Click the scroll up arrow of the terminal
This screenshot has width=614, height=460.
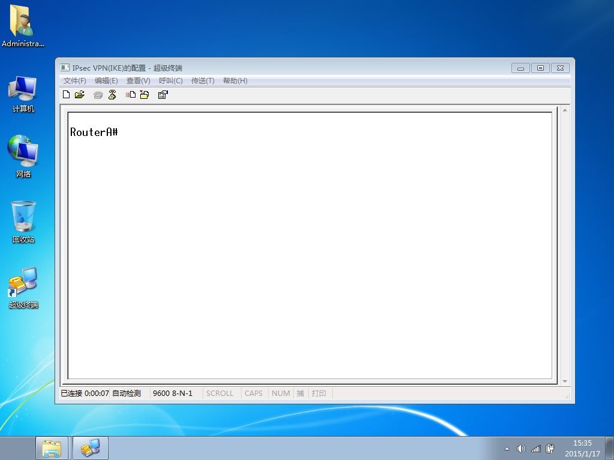(565, 111)
